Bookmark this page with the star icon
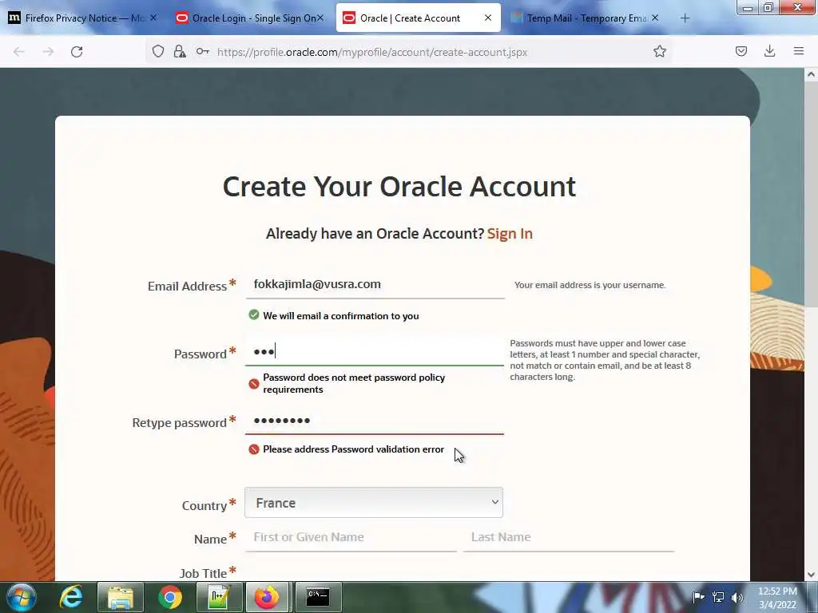 click(659, 51)
